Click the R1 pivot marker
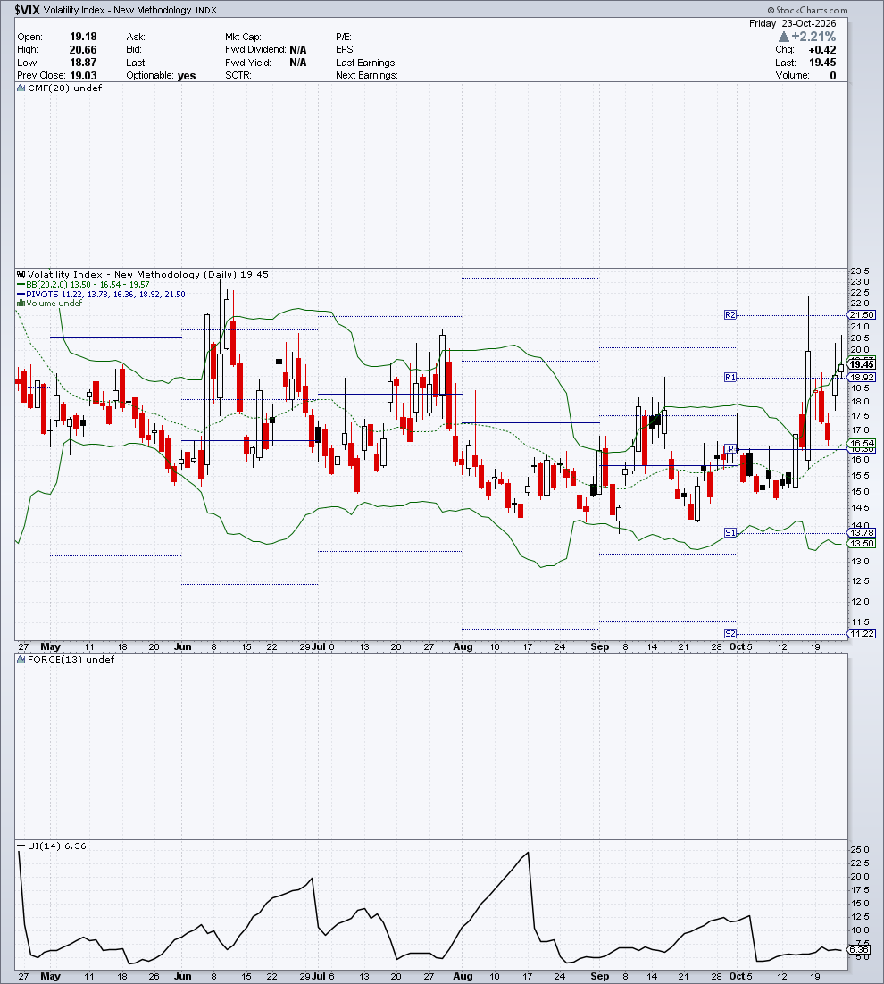The image size is (884, 984). pyautogui.click(x=730, y=377)
